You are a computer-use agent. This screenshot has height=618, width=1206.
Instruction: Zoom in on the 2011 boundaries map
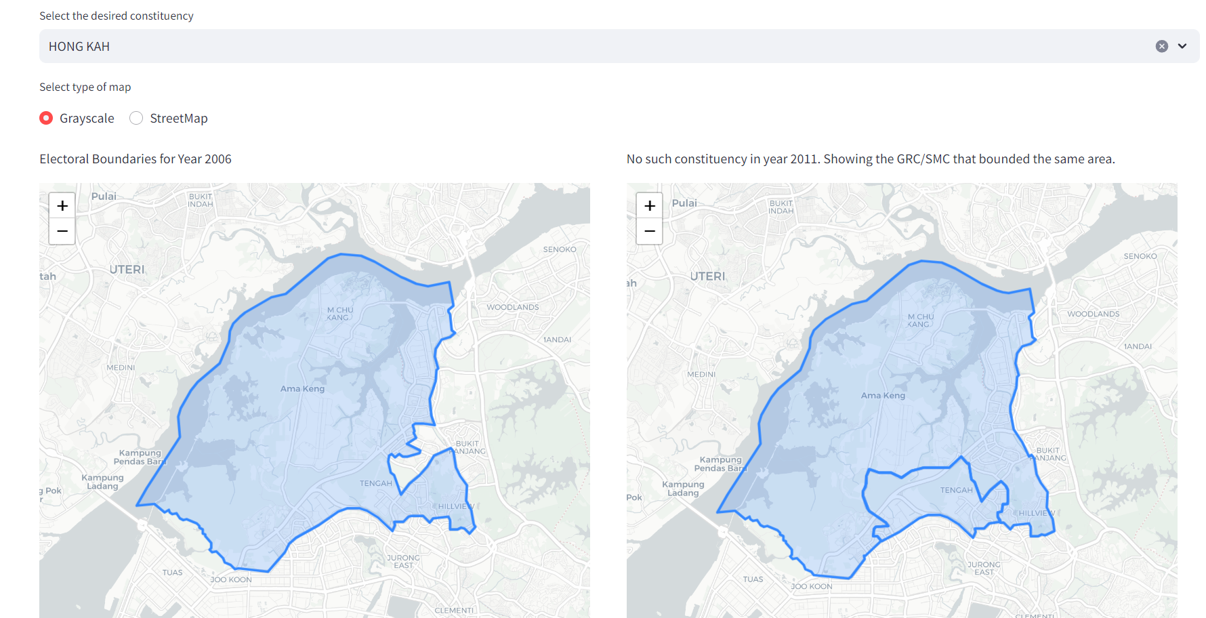[x=649, y=205]
